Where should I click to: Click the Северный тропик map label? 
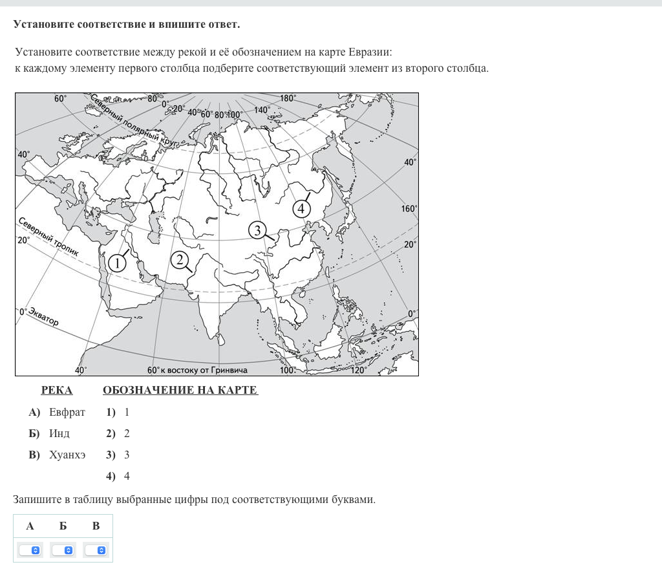[48, 237]
